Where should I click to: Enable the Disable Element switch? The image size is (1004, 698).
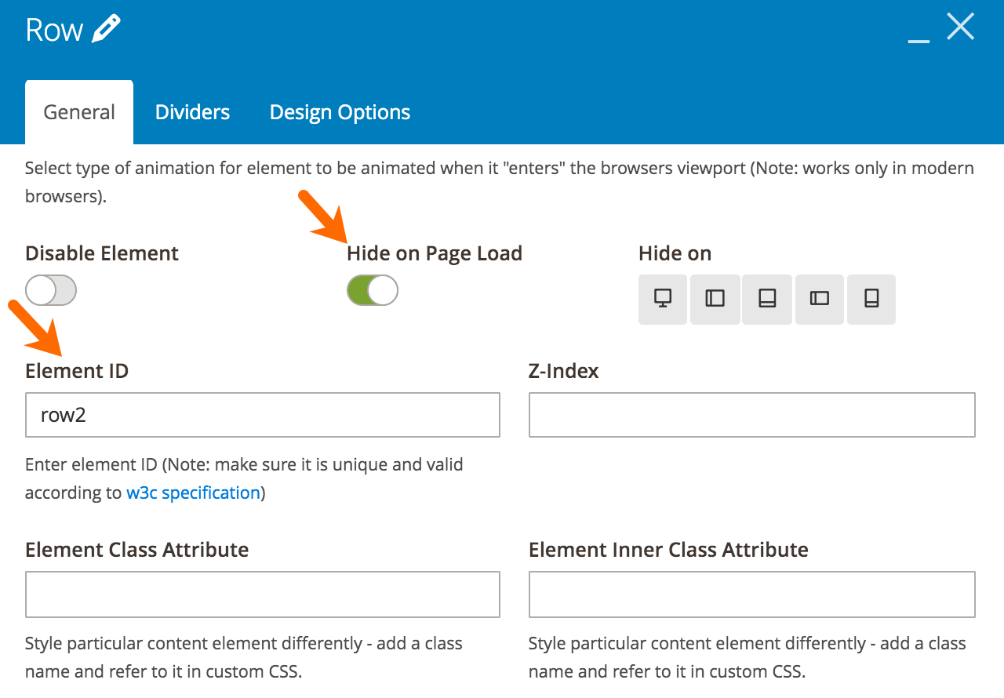click(x=50, y=289)
